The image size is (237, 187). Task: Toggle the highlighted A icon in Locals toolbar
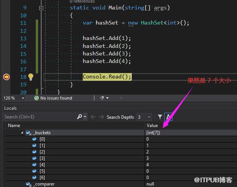[x=168, y=117]
